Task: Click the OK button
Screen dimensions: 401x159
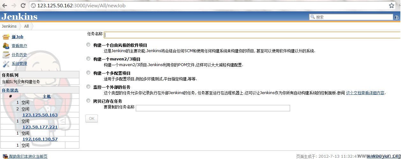Action: pos(91,119)
